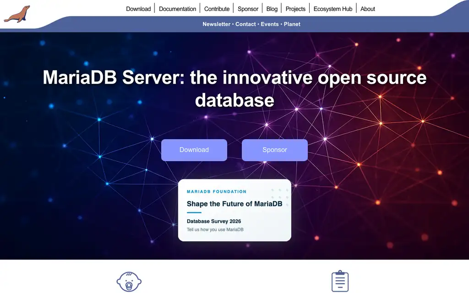
Task: Click the baby face icon
Action: tap(129, 282)
